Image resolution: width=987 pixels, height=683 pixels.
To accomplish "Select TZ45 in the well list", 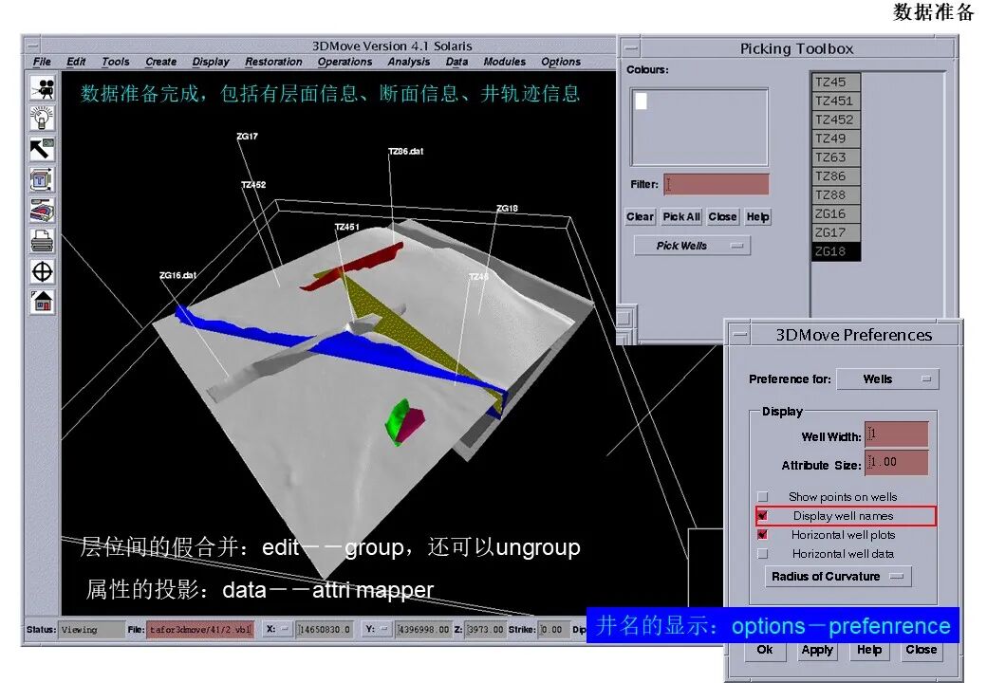I will 836,82.
